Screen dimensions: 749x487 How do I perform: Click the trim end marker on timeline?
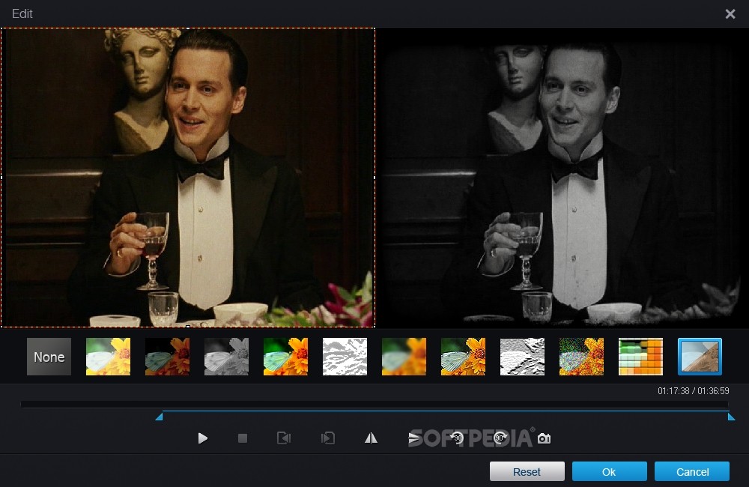pyautogui.click(x=731, y=417)
